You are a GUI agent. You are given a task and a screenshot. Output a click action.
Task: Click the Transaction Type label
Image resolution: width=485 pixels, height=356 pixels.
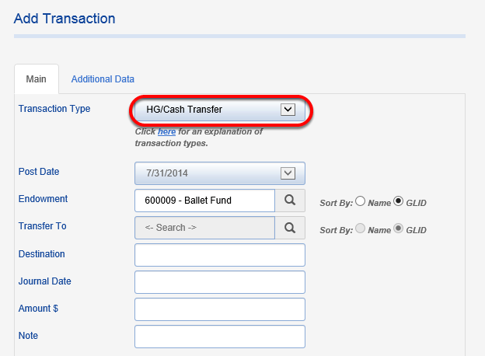tap(54, 109)
